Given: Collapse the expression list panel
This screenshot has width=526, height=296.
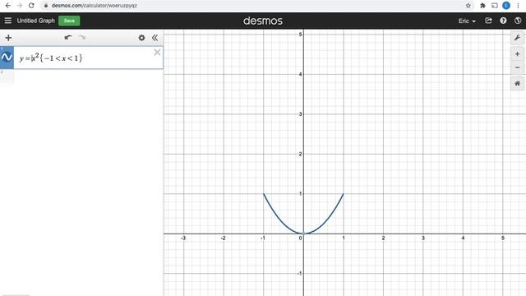Looking at the screenshot, I should coord(155,38).
